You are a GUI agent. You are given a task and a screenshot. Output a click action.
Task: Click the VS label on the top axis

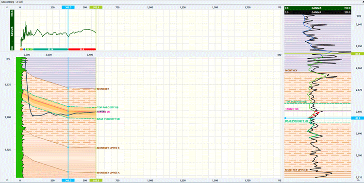(x=280, y=7)
